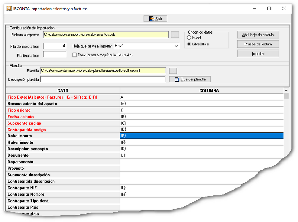The height and width of the screenshot is (222, 298).
Task: Click the Fichero a importar path field
Action: pos(106,35)
